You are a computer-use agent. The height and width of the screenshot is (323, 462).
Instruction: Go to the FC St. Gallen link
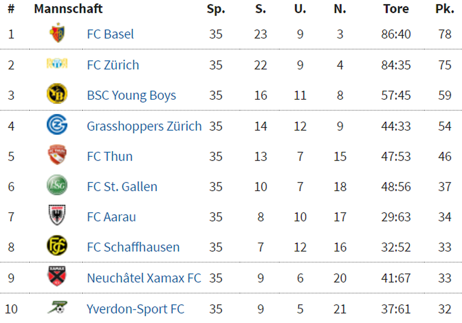(x=122, y=187)
